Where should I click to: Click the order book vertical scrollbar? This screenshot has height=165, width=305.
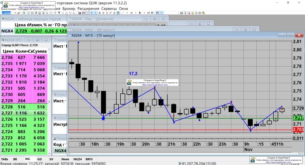[49, 100]
